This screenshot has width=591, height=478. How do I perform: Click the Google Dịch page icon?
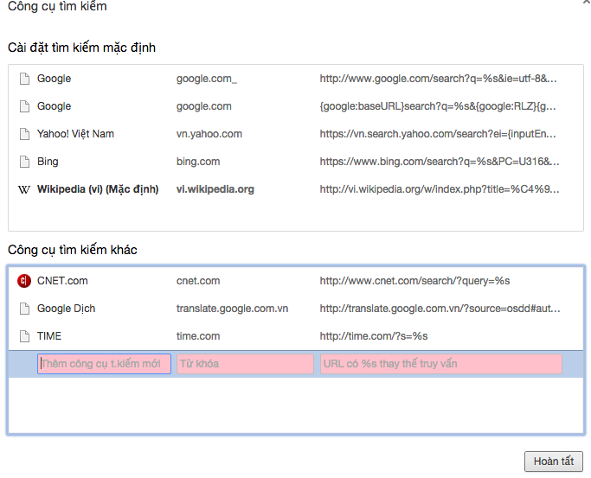(24, 309)
